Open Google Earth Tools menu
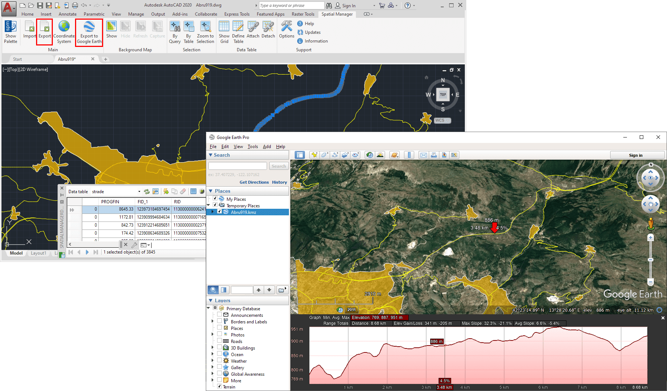 (x=253, y=147)
